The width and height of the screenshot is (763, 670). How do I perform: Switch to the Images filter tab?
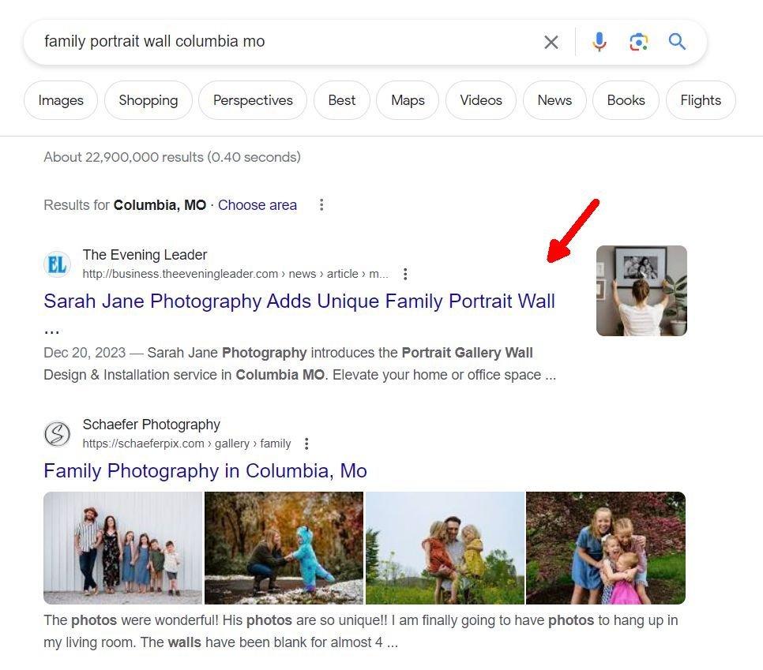tap(61, 100)
